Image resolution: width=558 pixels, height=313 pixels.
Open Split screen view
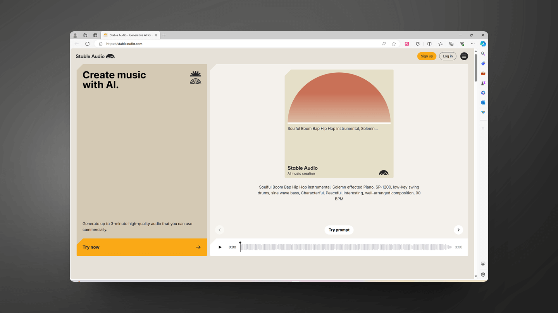[429, 44]
